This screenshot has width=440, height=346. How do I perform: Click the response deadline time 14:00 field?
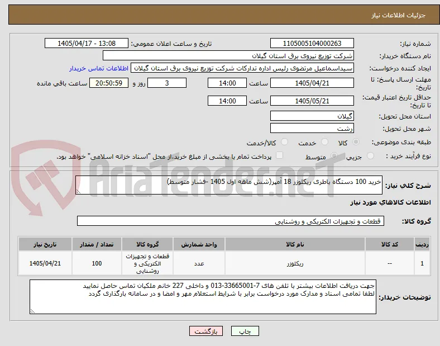point(227,83)
